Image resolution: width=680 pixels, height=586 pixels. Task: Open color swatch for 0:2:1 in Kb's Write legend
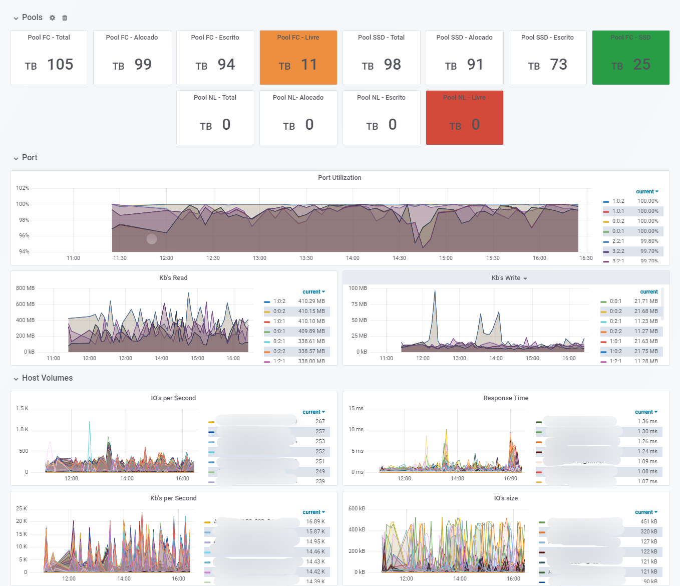pos(603,322)
